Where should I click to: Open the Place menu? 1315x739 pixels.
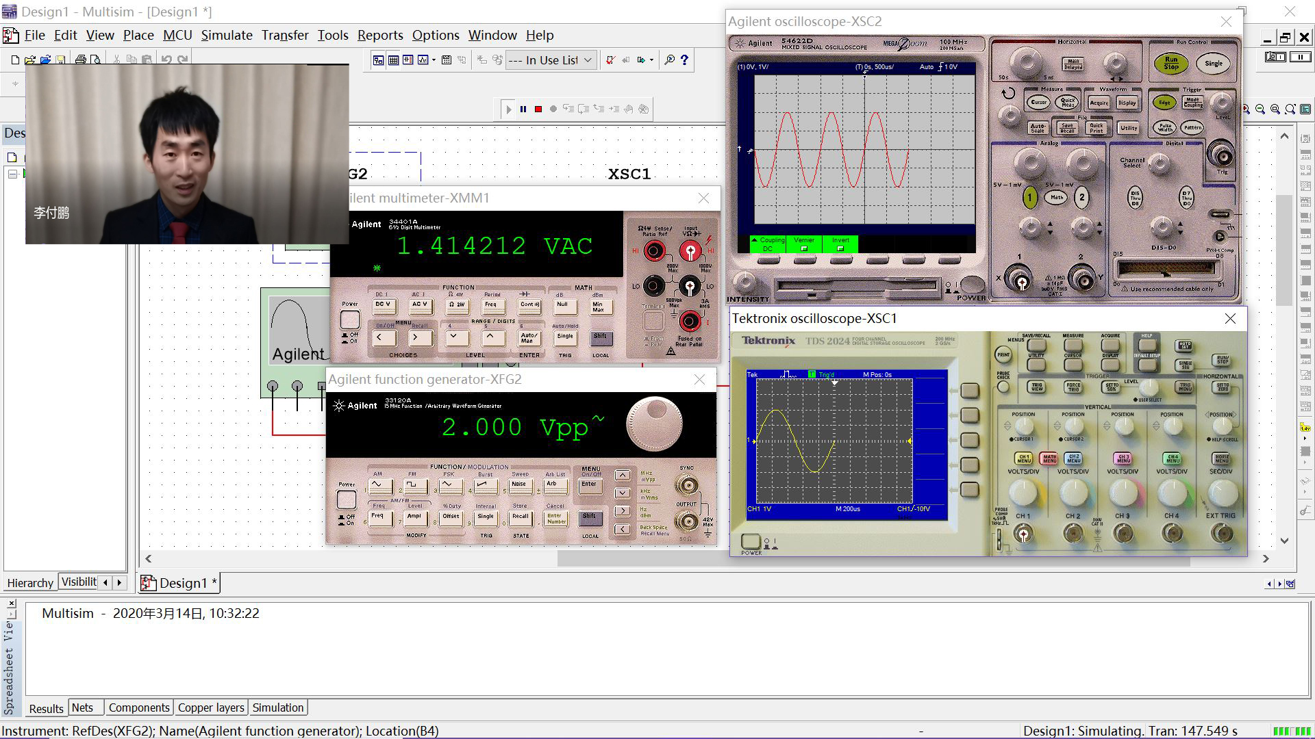(x=138, y=35)
